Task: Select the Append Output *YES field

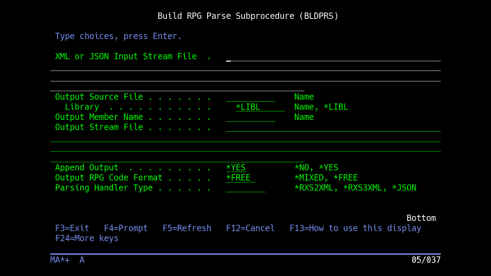Action: 236,167
